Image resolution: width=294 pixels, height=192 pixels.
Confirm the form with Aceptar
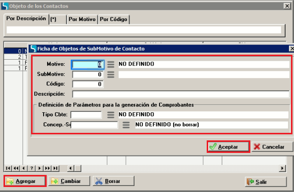[x=228, y=147]
